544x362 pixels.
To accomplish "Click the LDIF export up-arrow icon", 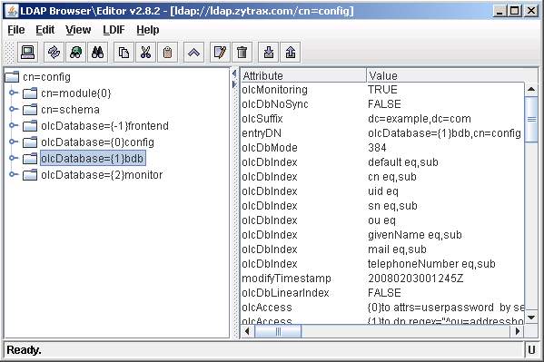I will point(291,53).
